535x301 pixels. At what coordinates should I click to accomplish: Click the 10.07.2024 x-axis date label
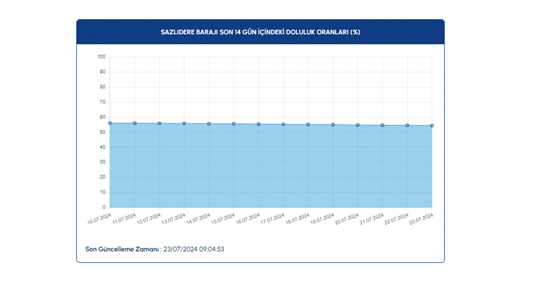[99, 218]
